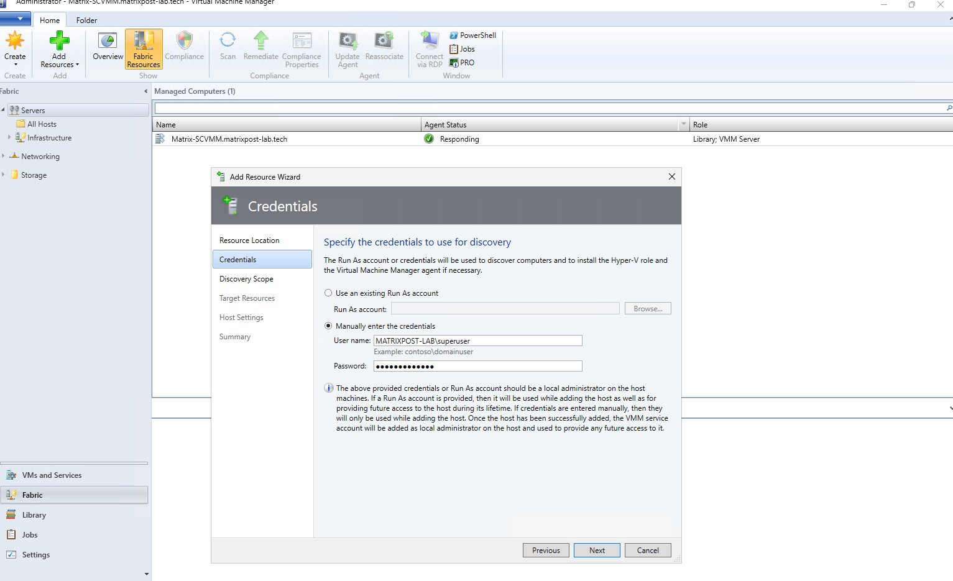The image size is (953, 581).
Task: Click the Update Agent icon
Action: click(x=348, y=41)
